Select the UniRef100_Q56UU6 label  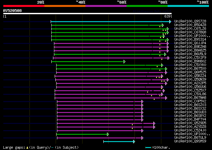[x=190, y=87]
